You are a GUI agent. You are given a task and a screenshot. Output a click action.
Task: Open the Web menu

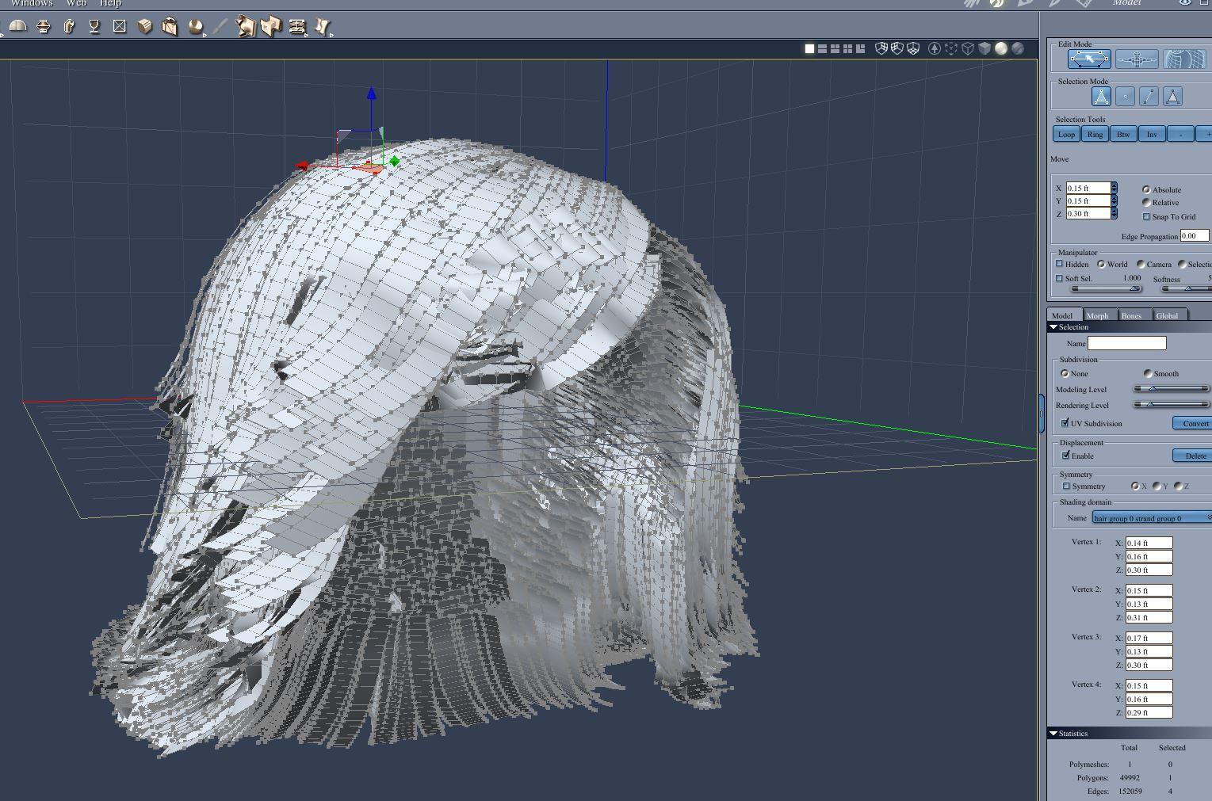[76, 3]
